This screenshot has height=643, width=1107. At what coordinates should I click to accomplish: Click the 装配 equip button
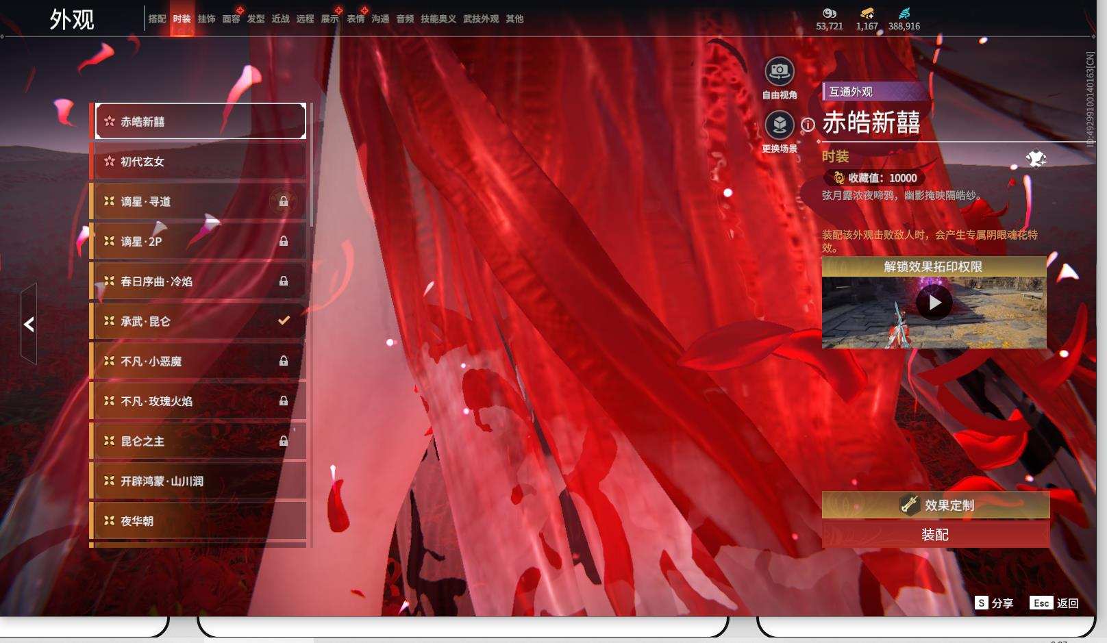[936, 535]
